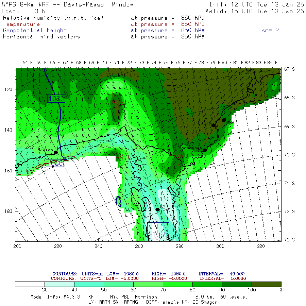Click the blue INTERVAL= 40.000 value
Viewport: 306px width, 306px height.
(x=221, y=274)
